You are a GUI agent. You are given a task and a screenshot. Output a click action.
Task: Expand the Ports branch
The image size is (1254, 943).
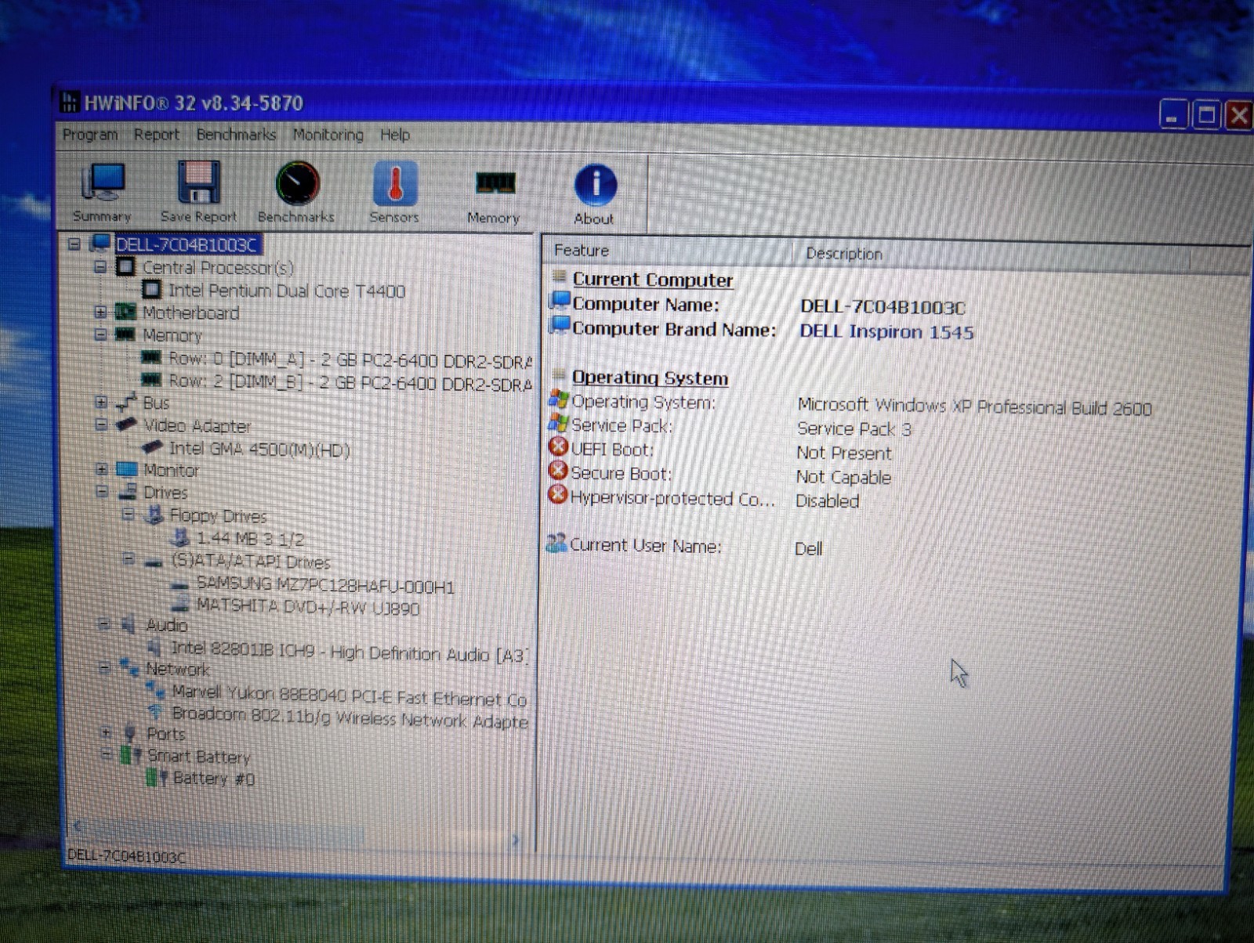click(x=106, y=733)
